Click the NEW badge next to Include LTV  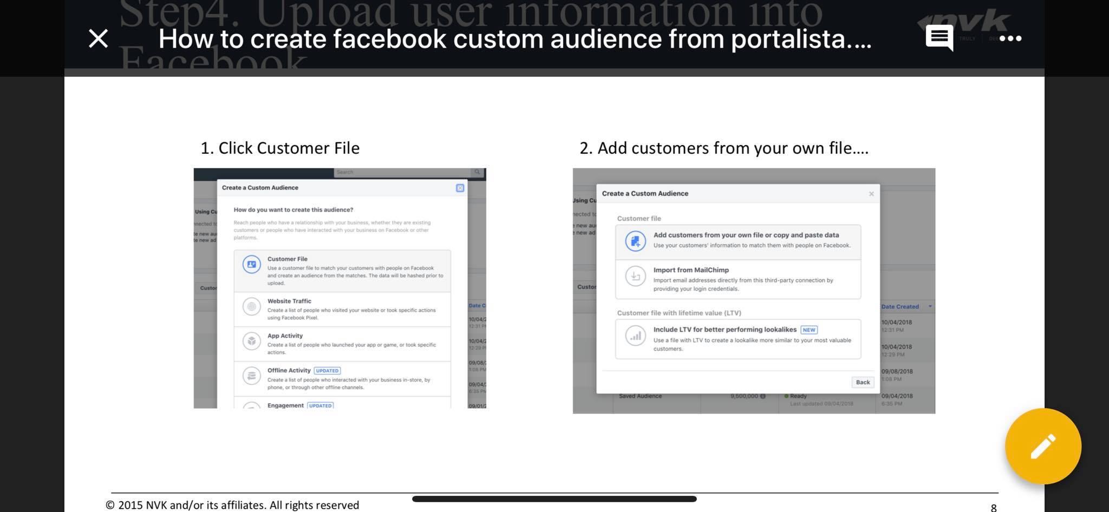(x=809, y=330)
